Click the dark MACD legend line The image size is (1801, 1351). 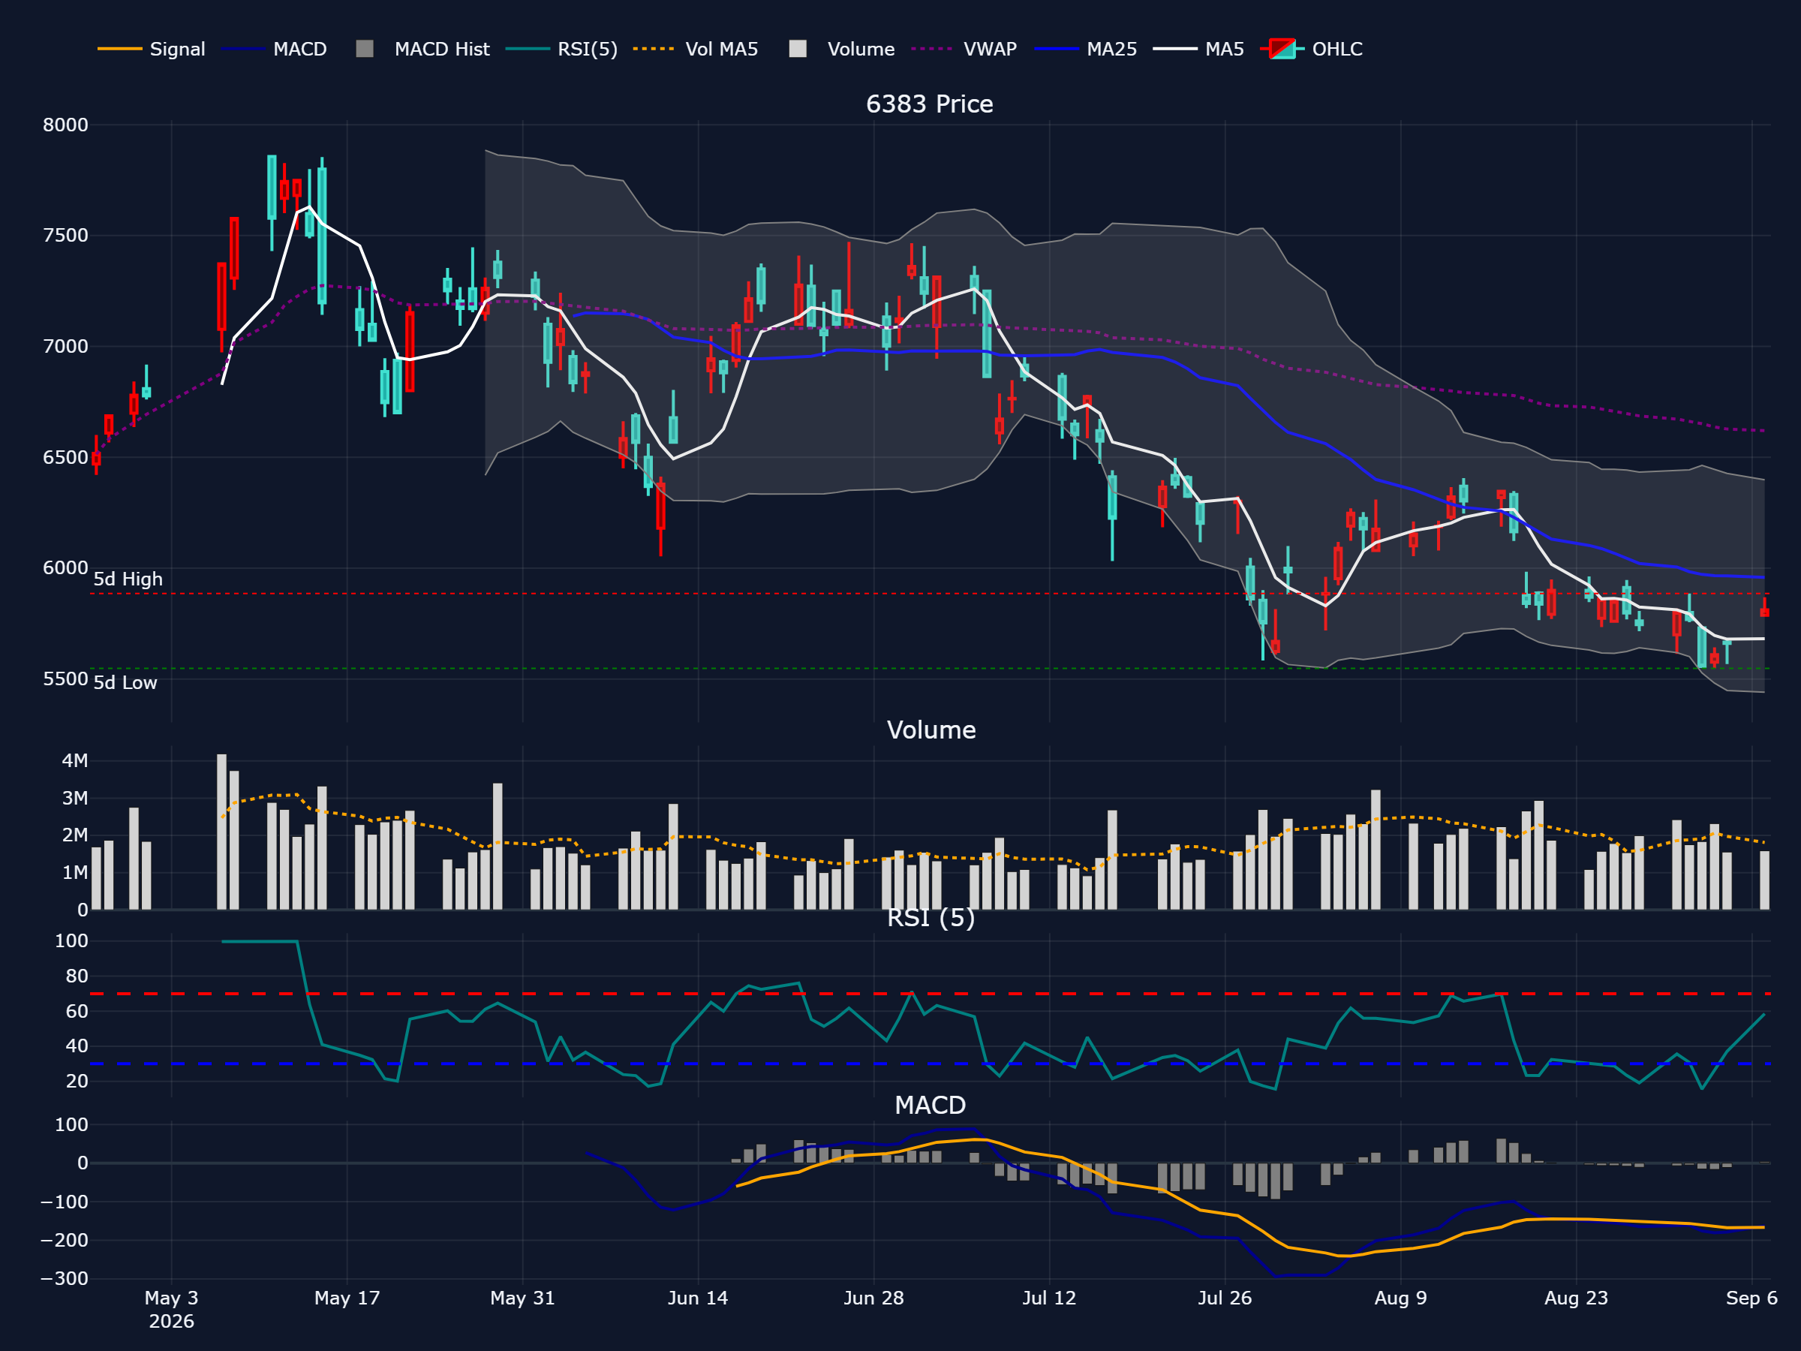(x=242, y=49)
